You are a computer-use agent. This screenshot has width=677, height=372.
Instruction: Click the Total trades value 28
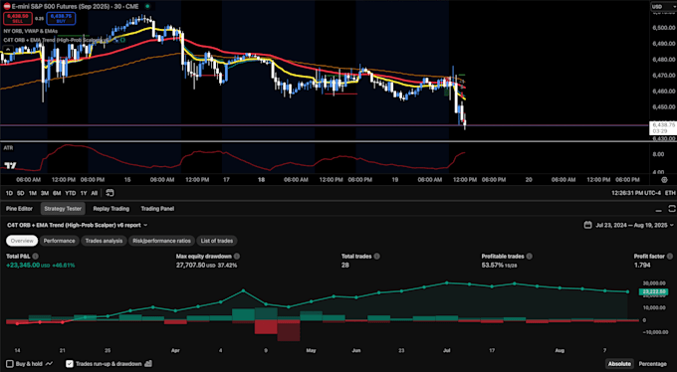345,265
